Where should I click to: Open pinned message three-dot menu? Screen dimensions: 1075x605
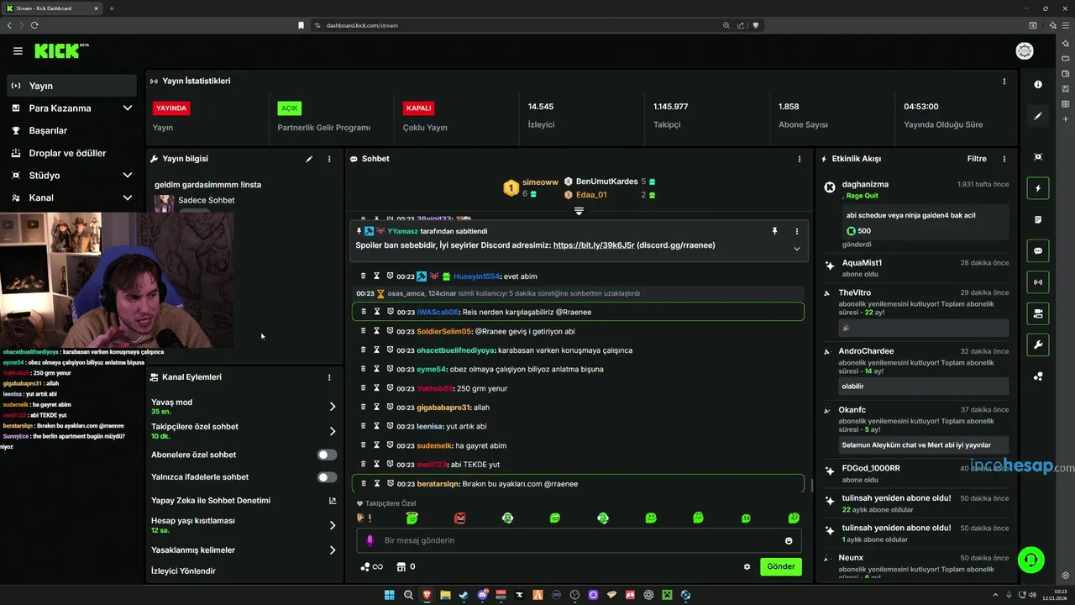coord(797,231)
